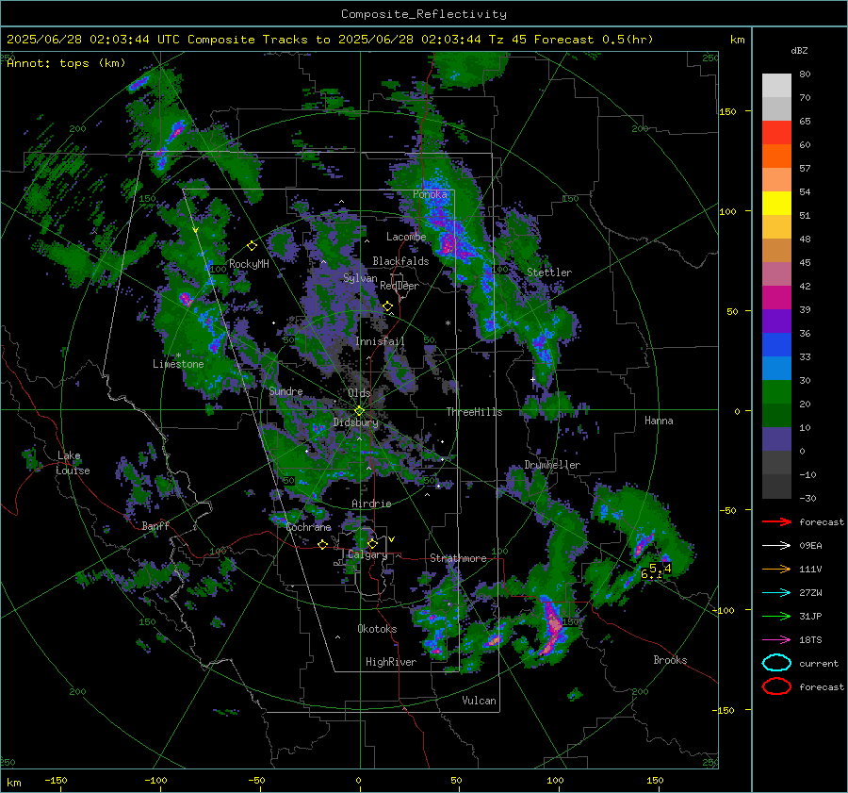Click the red forecast arrow in legend
848x793 pixels.
[x=776, y=521]
